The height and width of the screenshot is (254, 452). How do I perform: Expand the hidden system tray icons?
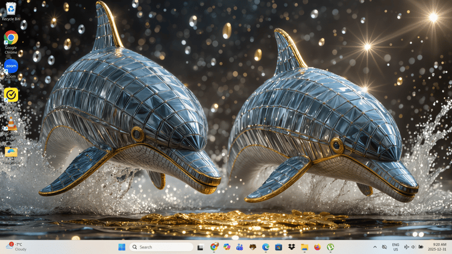375,247
